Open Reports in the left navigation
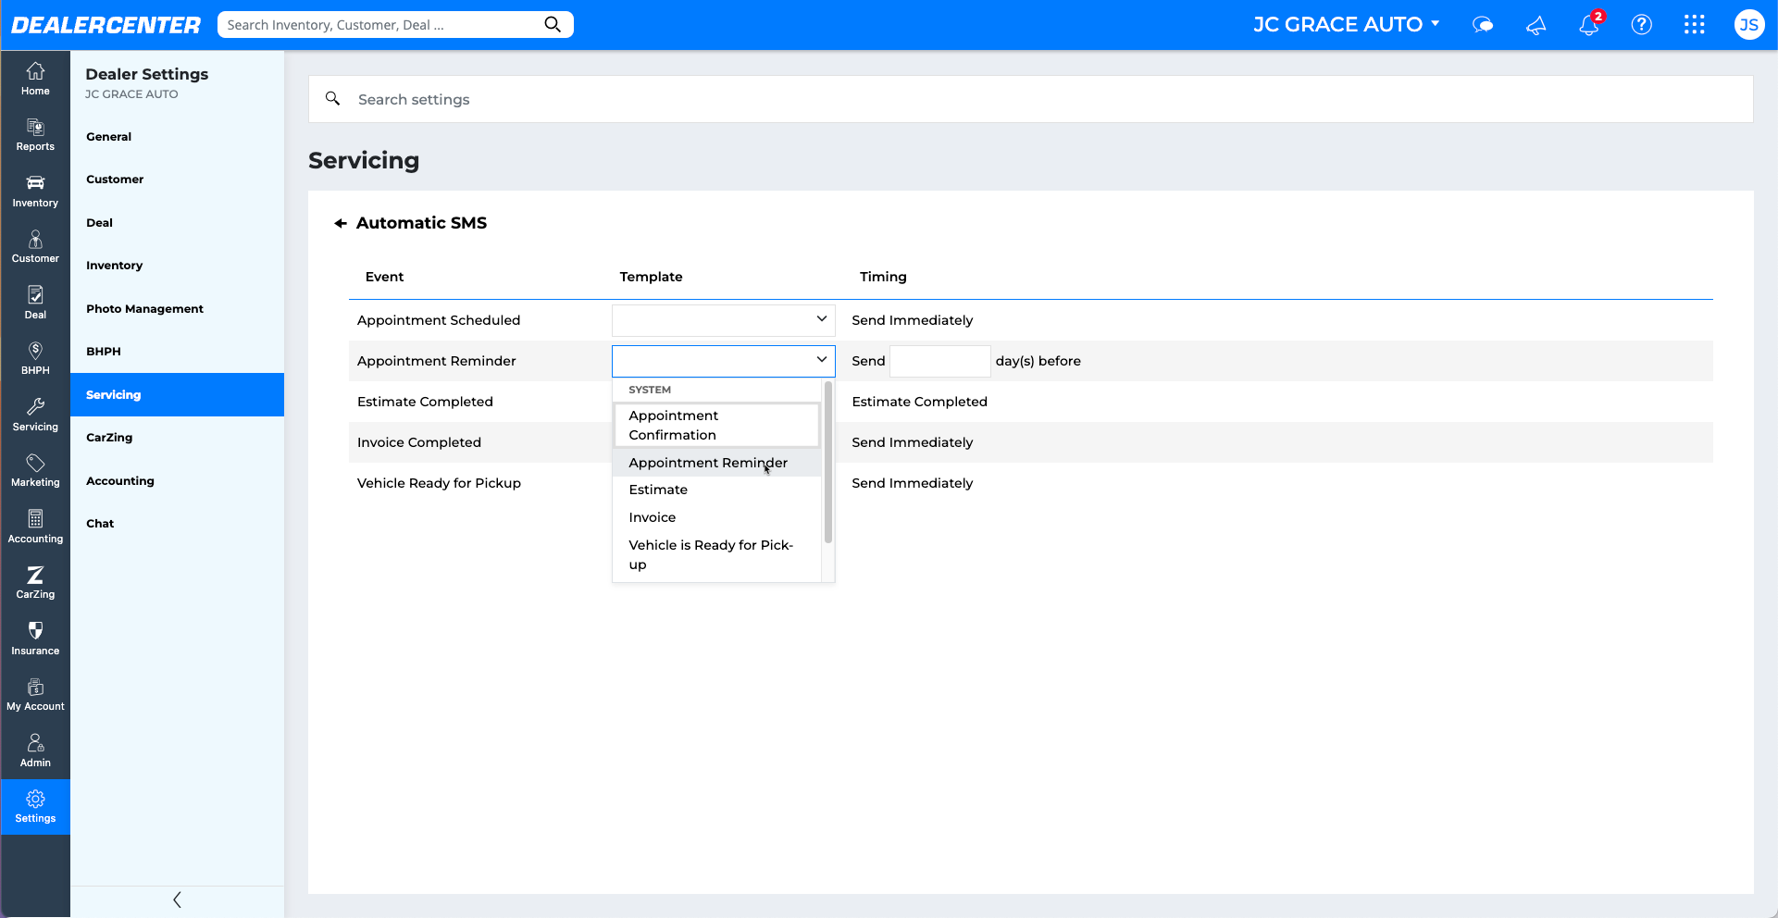 35,135
